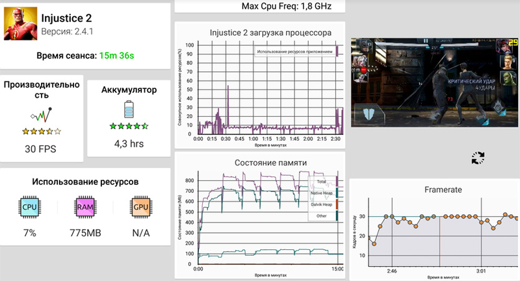Click the Other legend color swatch

337,216
